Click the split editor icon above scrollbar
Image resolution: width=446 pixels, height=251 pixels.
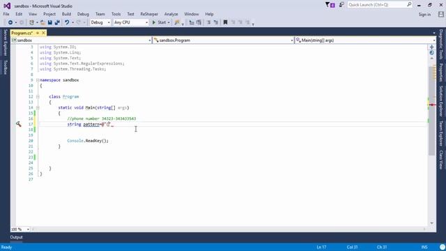click(x=432, y=47)
